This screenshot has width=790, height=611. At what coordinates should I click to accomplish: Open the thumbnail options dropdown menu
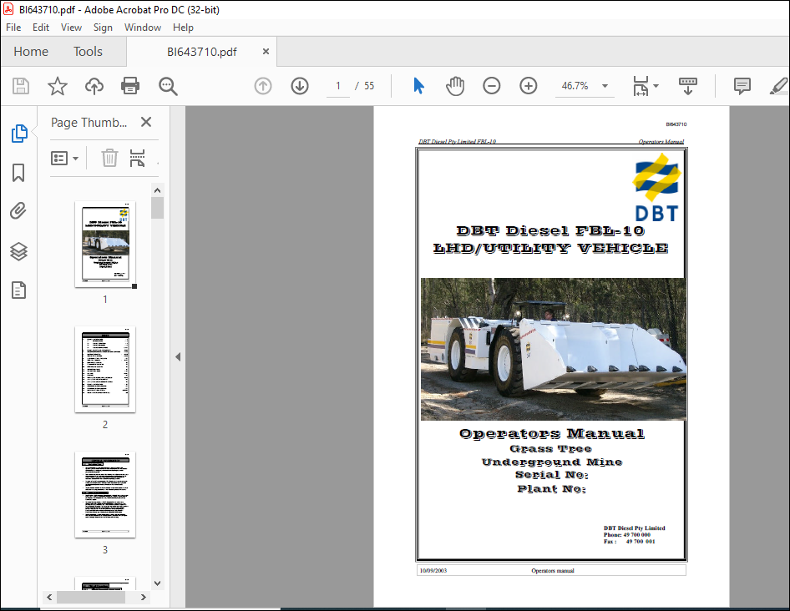click(64, 158)
